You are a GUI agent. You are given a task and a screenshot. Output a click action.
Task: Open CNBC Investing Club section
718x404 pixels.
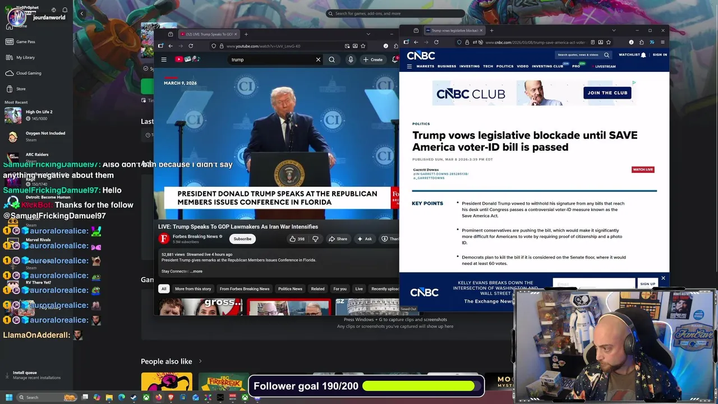tap(547, 66)
